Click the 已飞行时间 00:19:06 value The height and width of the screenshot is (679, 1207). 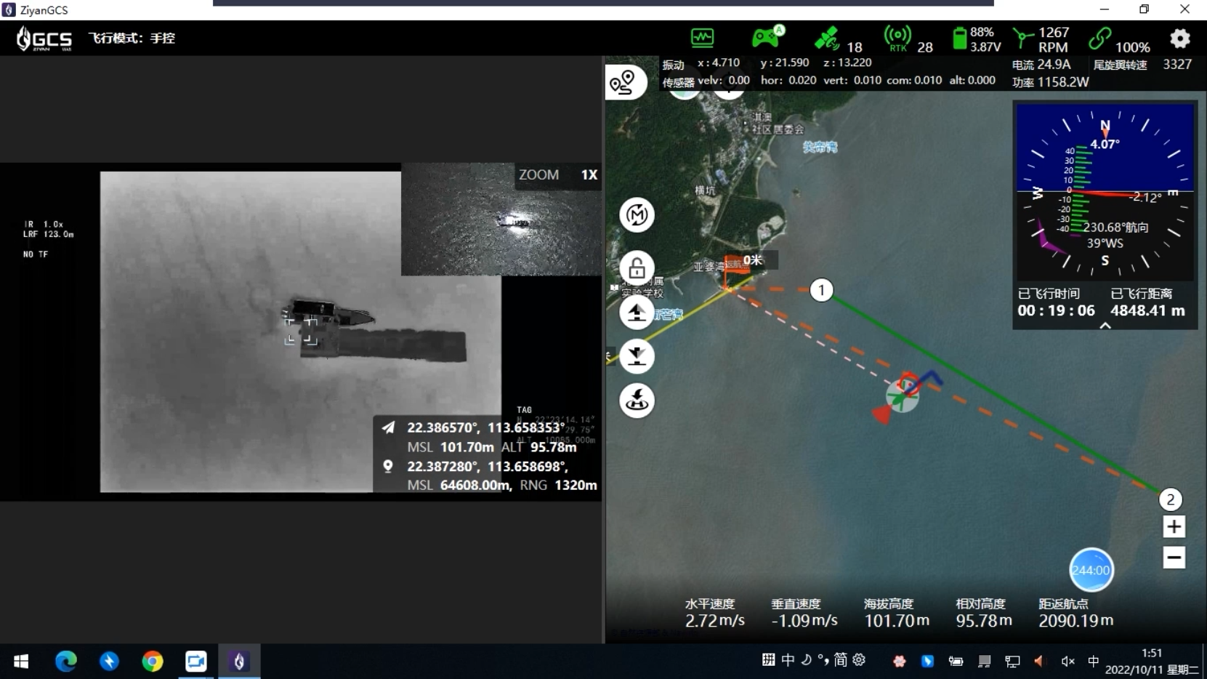[x=1056, y=310]
